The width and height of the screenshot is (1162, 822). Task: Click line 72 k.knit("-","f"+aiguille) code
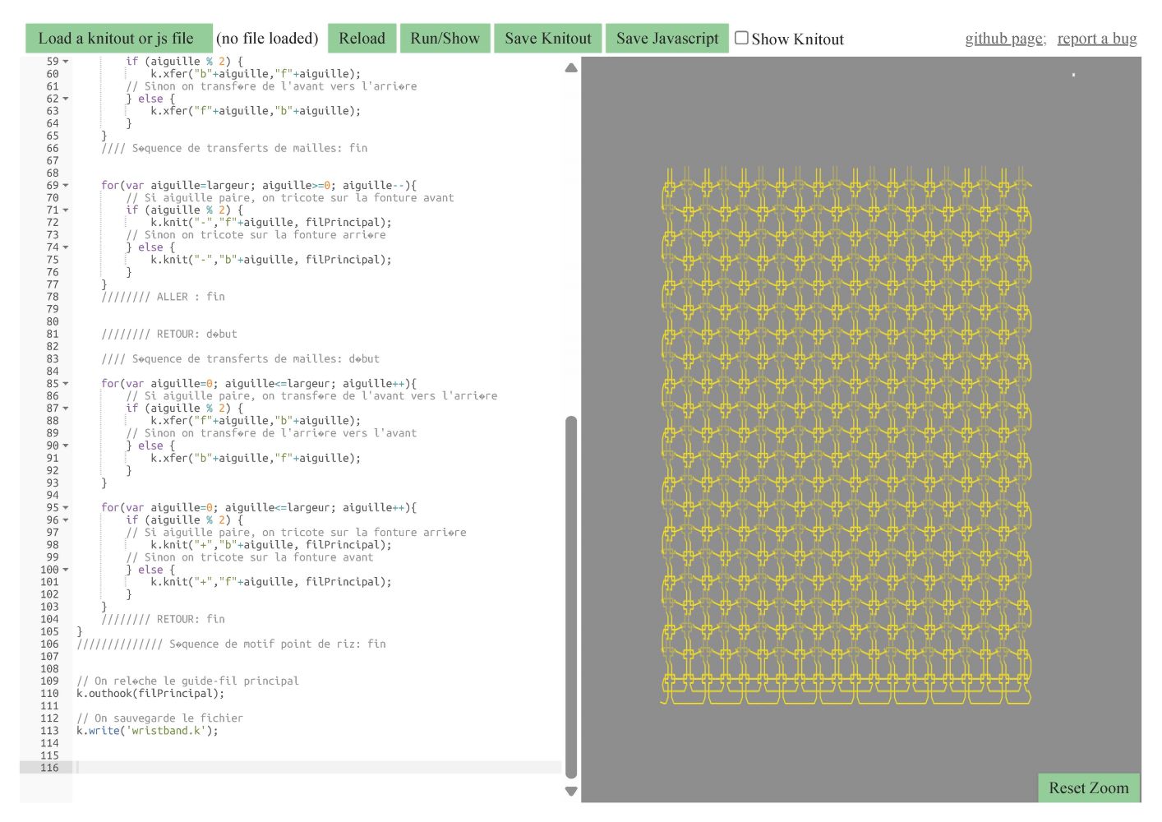click(x=271, y=223)
